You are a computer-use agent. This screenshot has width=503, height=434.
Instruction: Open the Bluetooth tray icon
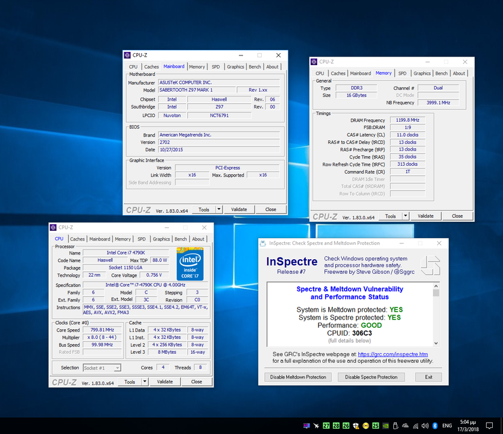[435, 426]
